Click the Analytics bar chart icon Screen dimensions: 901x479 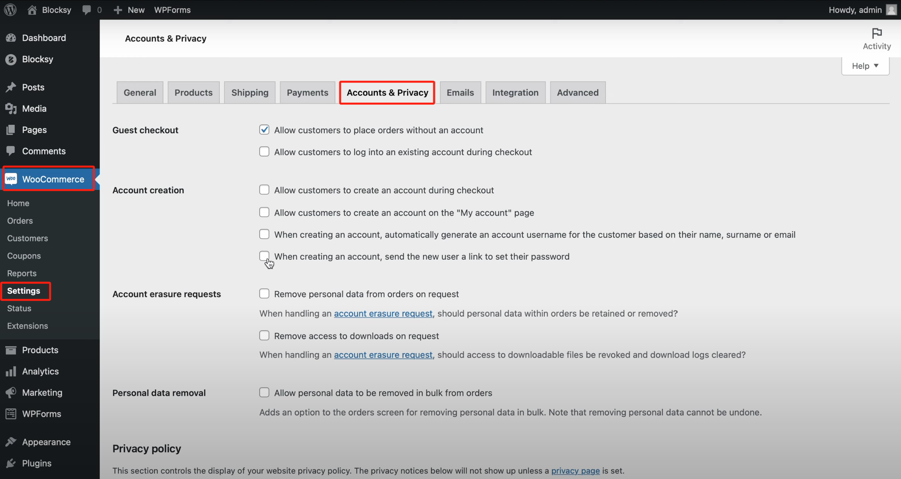pos(11,371)
